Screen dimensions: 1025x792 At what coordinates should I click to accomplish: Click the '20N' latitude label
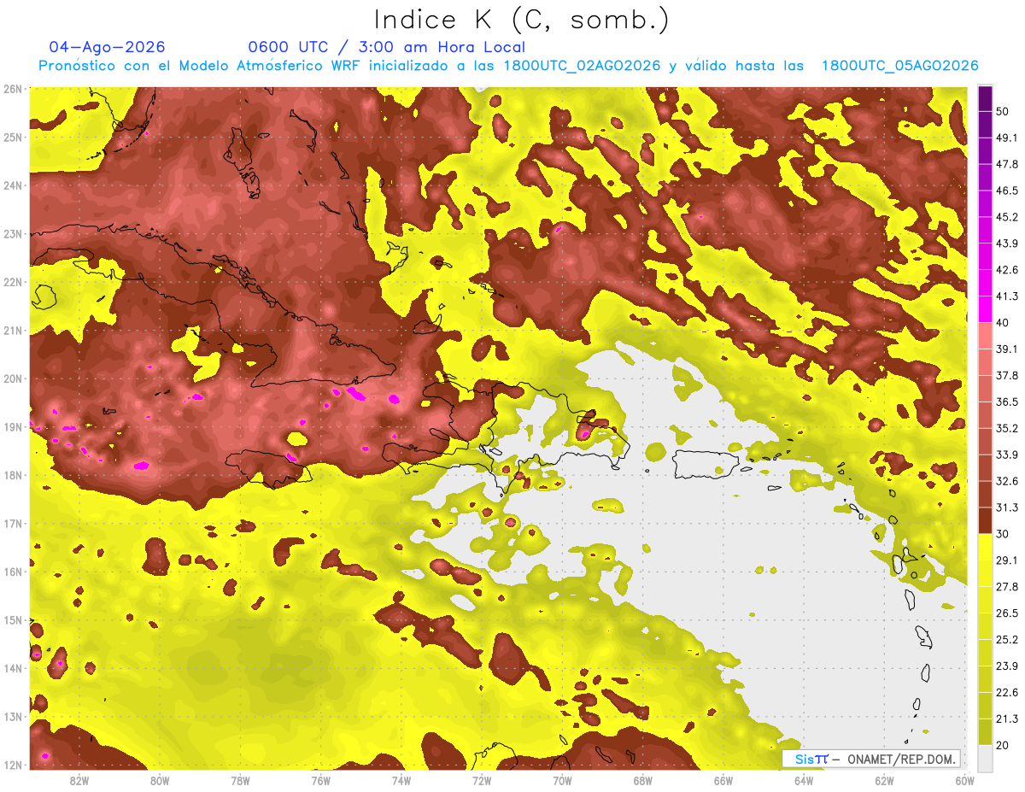pyautogui.click(x=13, y=378)
